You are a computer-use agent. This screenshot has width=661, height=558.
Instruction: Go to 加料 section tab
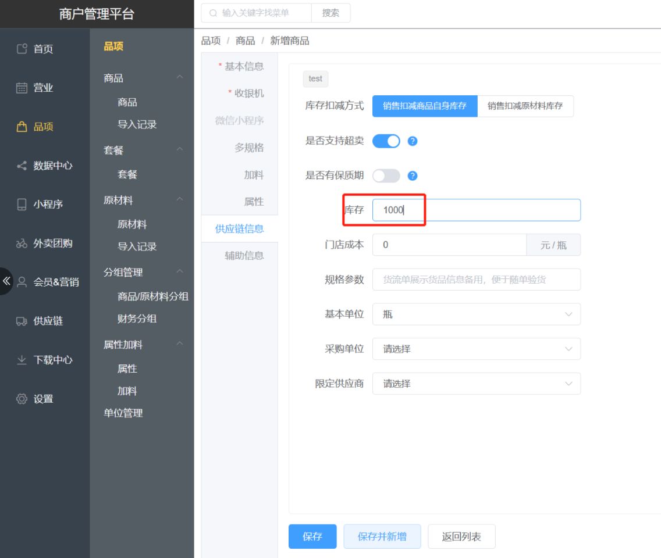[240, 175]
